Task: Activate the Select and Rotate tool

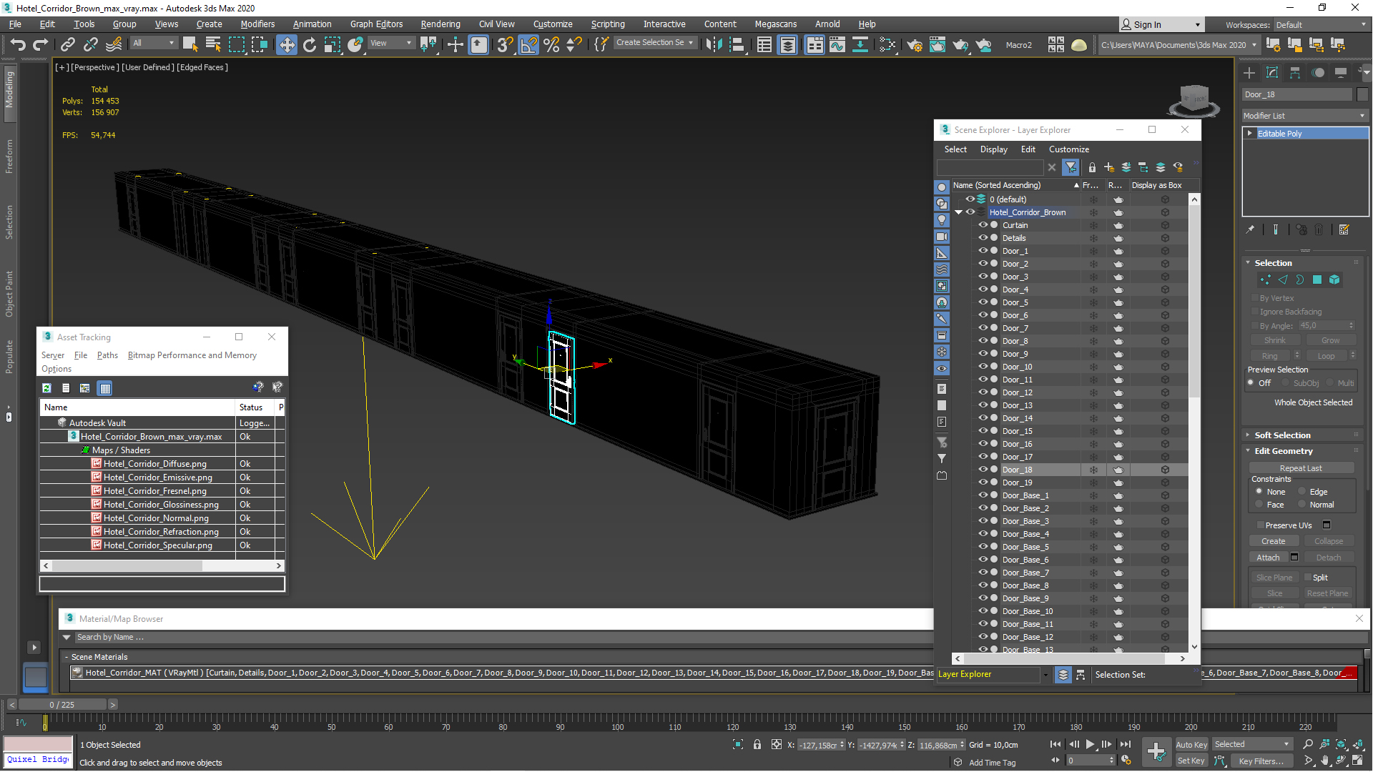Action: click(309, 45)
